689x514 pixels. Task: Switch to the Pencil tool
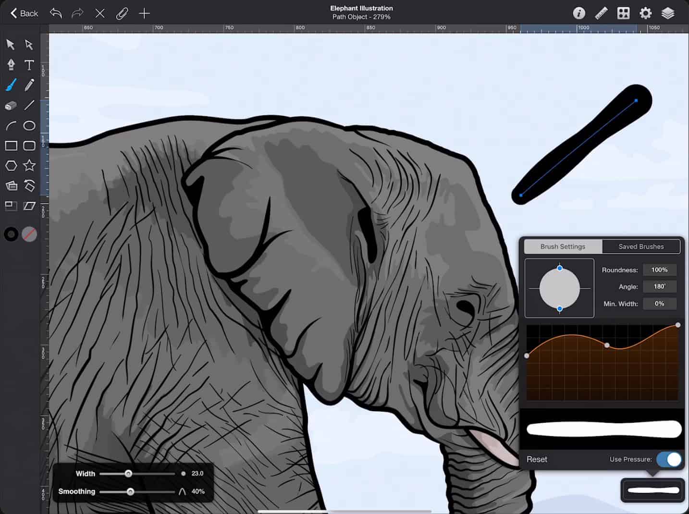29,85
